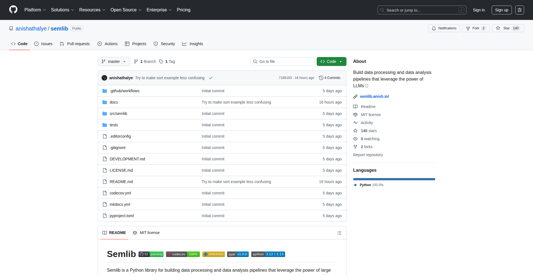Open the semlib.anish.io website link

click(374, 96)
